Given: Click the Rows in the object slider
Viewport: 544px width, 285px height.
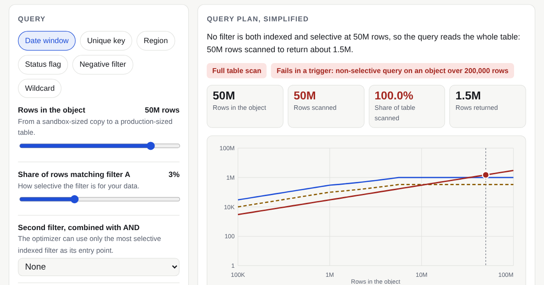Looking at the screenshot, I should [100, 146].
